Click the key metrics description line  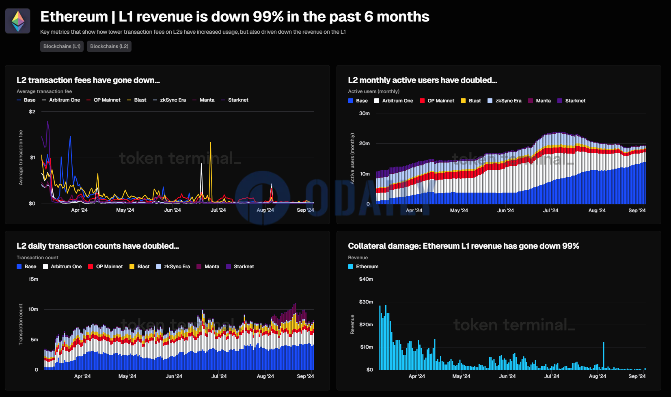tap(193, 32)
